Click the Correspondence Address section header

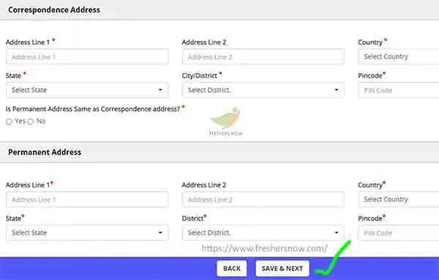tap(54, 10)
